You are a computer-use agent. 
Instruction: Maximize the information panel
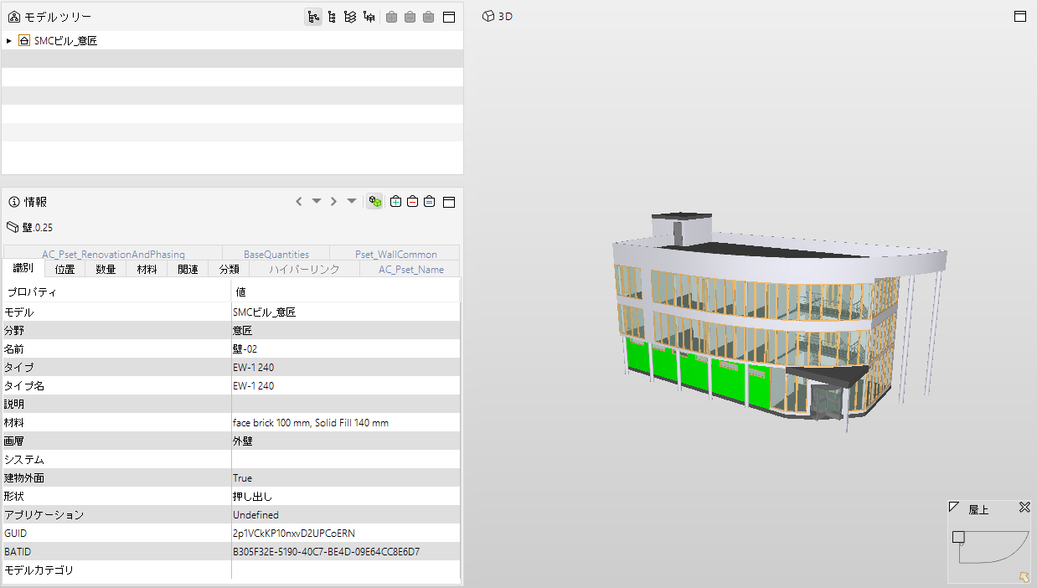449,202
